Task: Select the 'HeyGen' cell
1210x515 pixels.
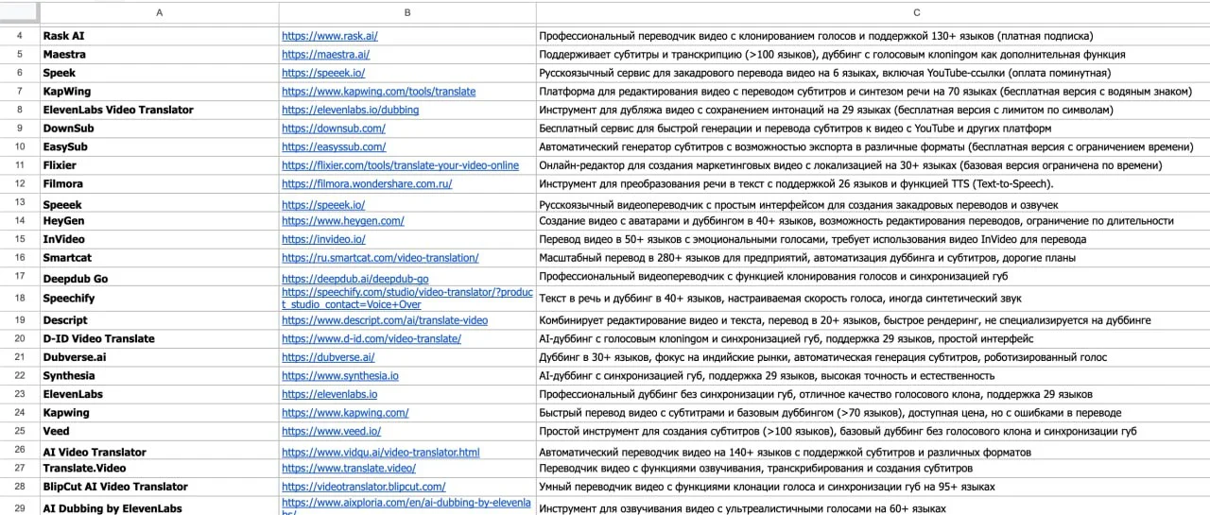Action: (159, 220)
